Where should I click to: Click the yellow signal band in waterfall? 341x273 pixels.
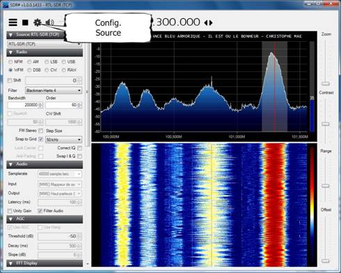pos(123,205)
